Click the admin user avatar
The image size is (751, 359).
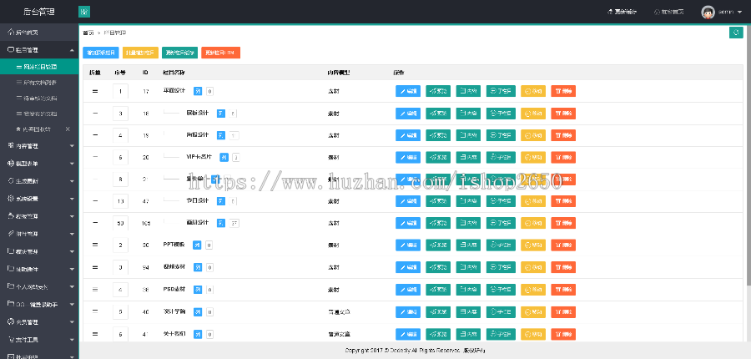(708, 12)
